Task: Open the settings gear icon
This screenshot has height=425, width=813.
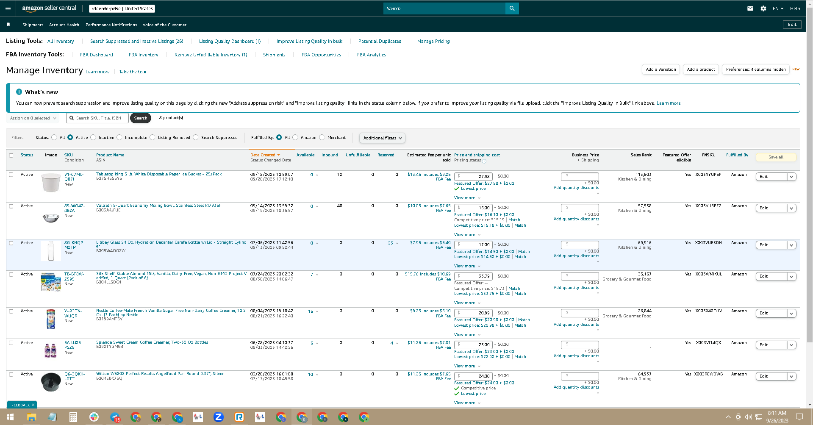Action: coord(763,8)
